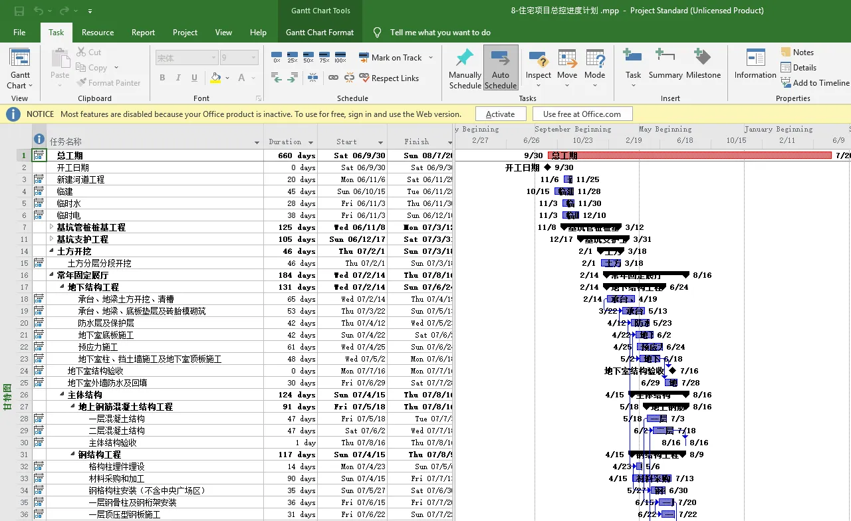This screenshot has width=851, height=521.
Task: Click Add to Timeline
Action: point(815,82)
